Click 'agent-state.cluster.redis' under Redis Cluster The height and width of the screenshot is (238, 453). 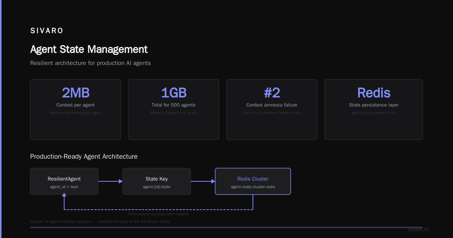(x=253, y=187)
